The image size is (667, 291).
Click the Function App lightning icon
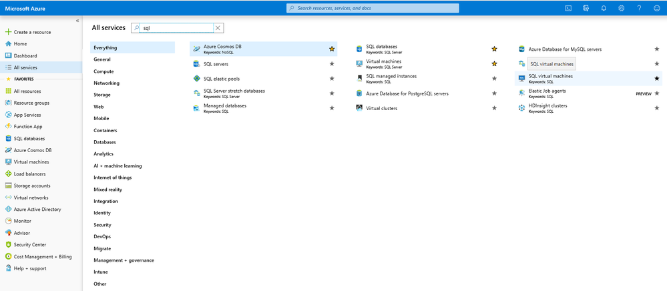pos(7,126)
